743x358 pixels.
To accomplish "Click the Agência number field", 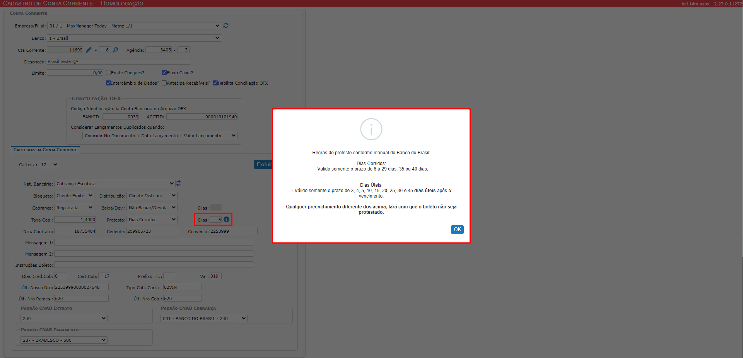I will pos(159,50).
